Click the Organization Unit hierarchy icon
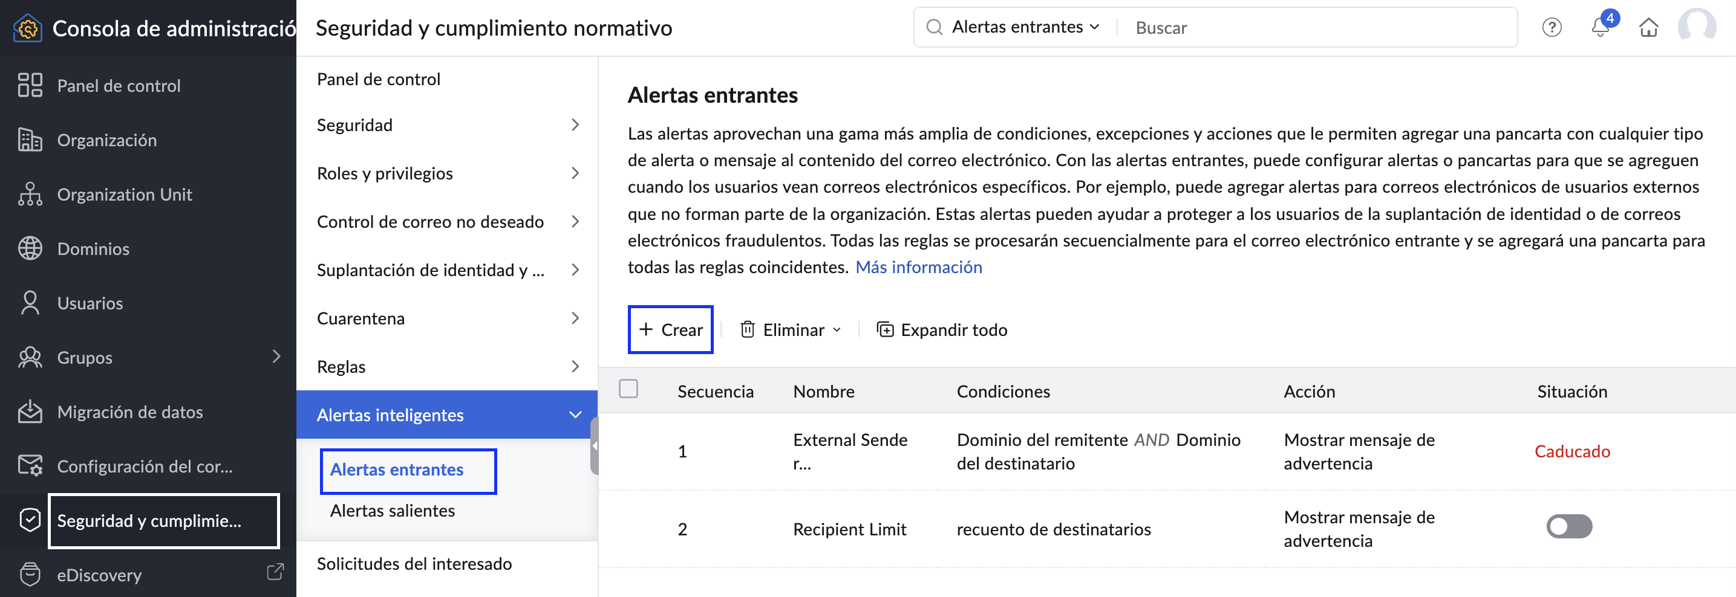 pyautogui.click(x=30, y=195)
